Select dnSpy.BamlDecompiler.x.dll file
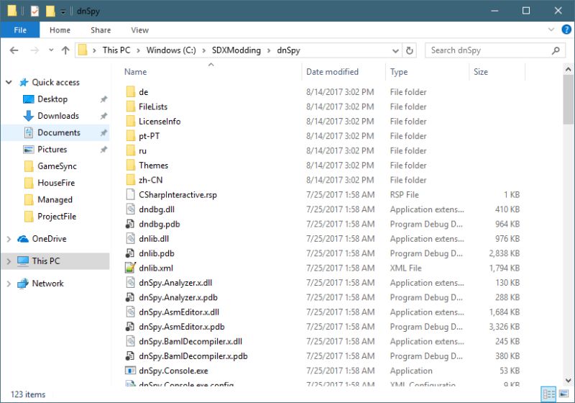Image resolution: width=575 pixels, height=403 pixels. click(x=190, y=342)
